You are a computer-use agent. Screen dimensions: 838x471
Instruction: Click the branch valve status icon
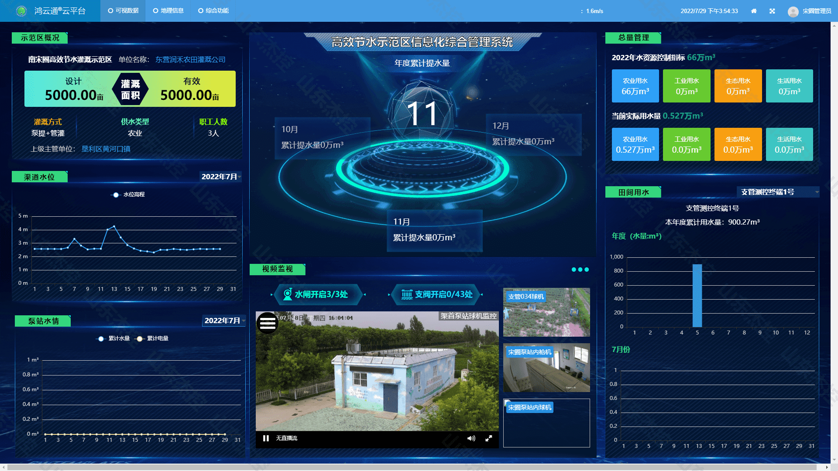(407, 294)
